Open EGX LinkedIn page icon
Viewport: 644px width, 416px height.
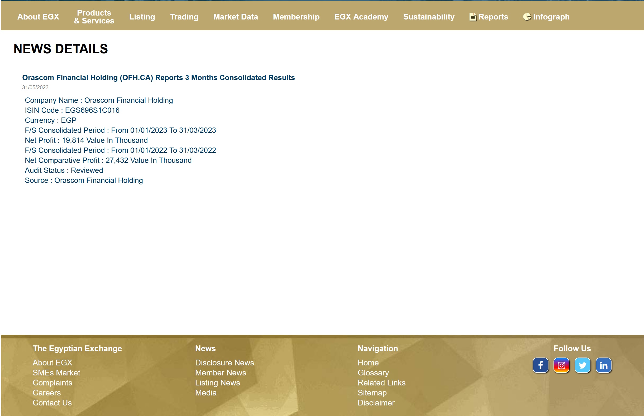tap(603, 365)
